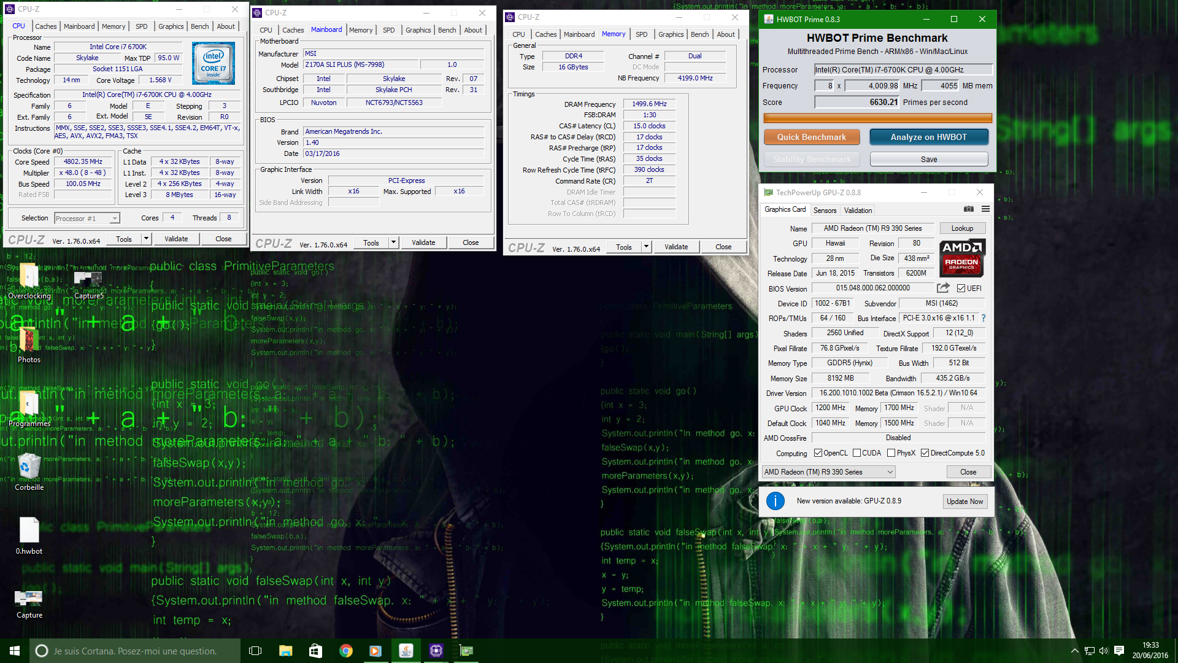Open media player icon in taskbar
This screenshot has width=1178, height=663.
pos(375,651)
